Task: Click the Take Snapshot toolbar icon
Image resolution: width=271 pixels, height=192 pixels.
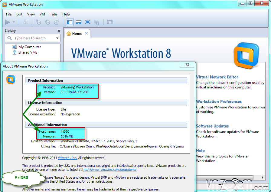Action: pos(38,22)
